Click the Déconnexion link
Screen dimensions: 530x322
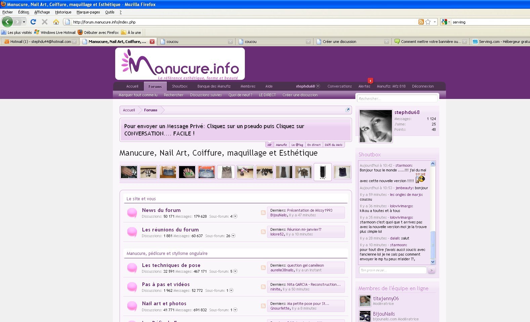(x=423, y=86)
